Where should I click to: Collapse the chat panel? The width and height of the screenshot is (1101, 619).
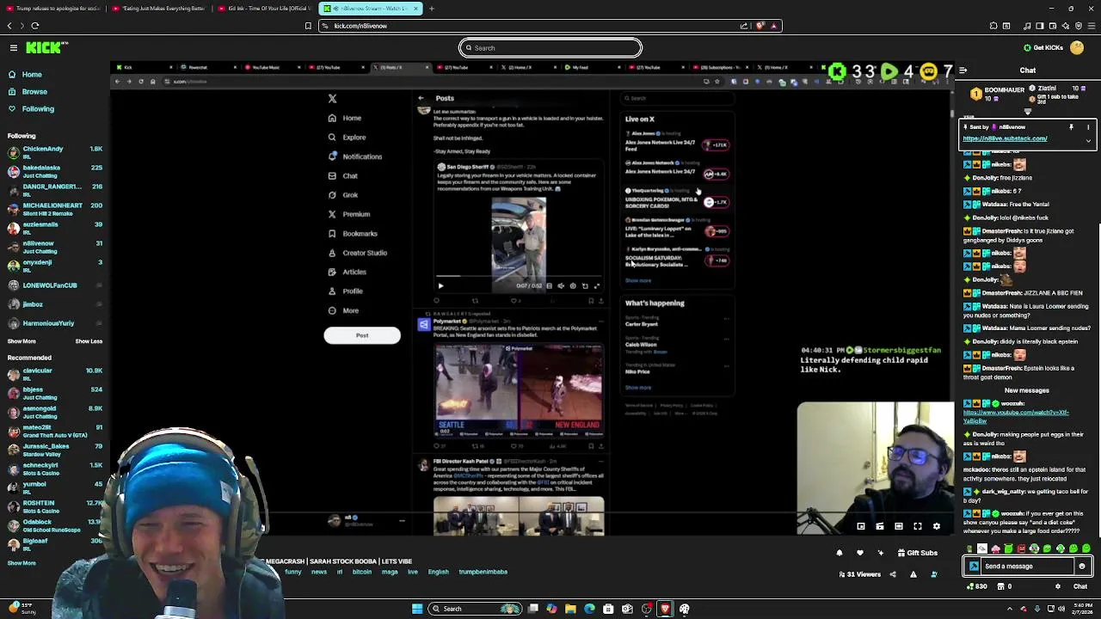[963, 70]
